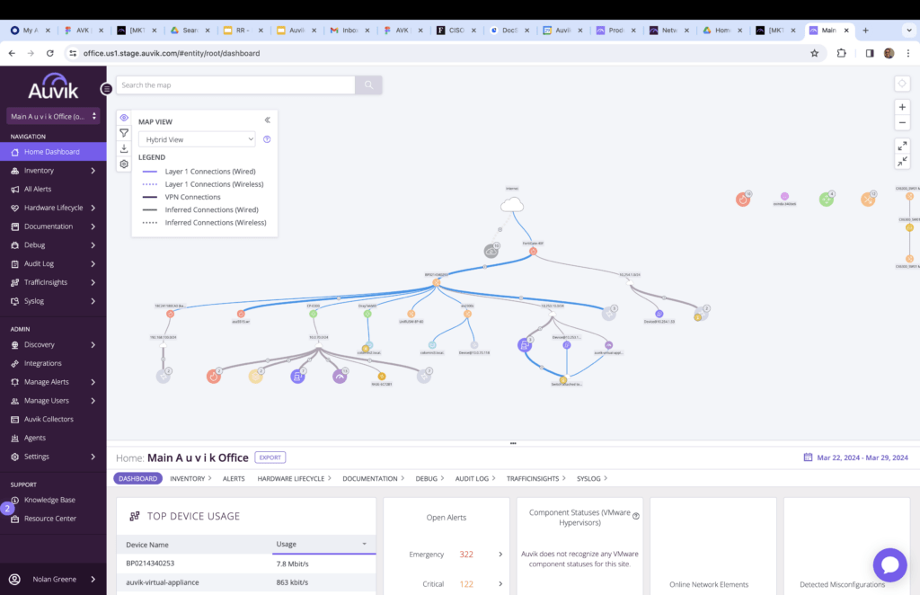This screenshot has height=595, width=920.
Task: Click the Search the map field
Action: point(235,85)
